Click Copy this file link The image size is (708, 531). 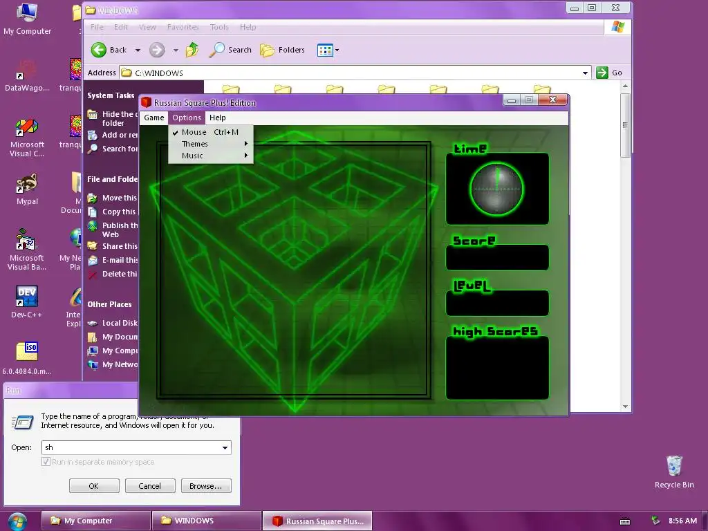coord(119,212)
